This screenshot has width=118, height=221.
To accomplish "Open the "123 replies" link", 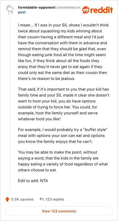I will pos(55,199).
